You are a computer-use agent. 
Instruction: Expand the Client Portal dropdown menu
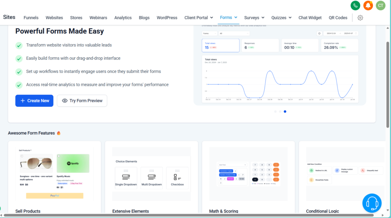click(199, 18)
